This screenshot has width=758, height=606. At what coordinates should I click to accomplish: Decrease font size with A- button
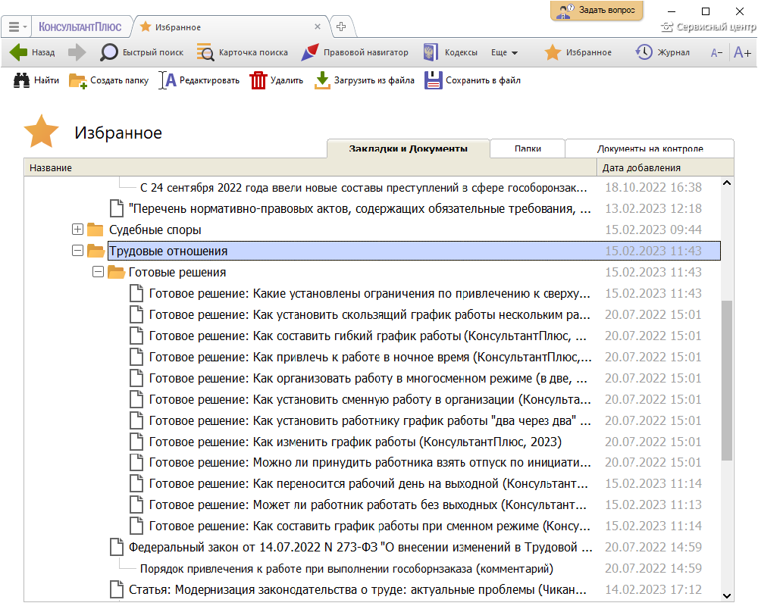[716, 53]
